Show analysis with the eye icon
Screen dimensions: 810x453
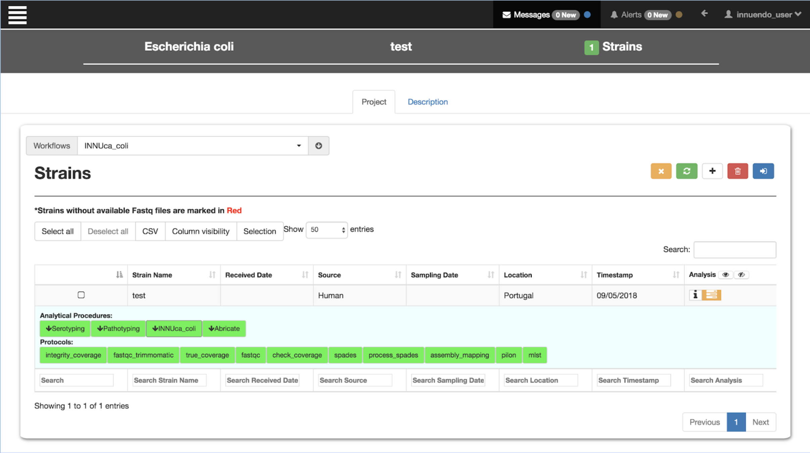pos(725,275)
